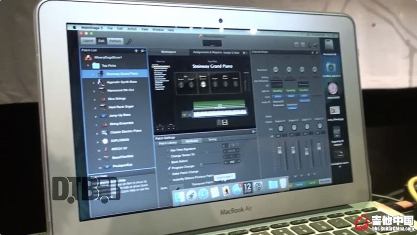Add a channel strip with the plus icon
Image resolution: width=417 pixels, height=235 pixels.
(x=312, y=53)
